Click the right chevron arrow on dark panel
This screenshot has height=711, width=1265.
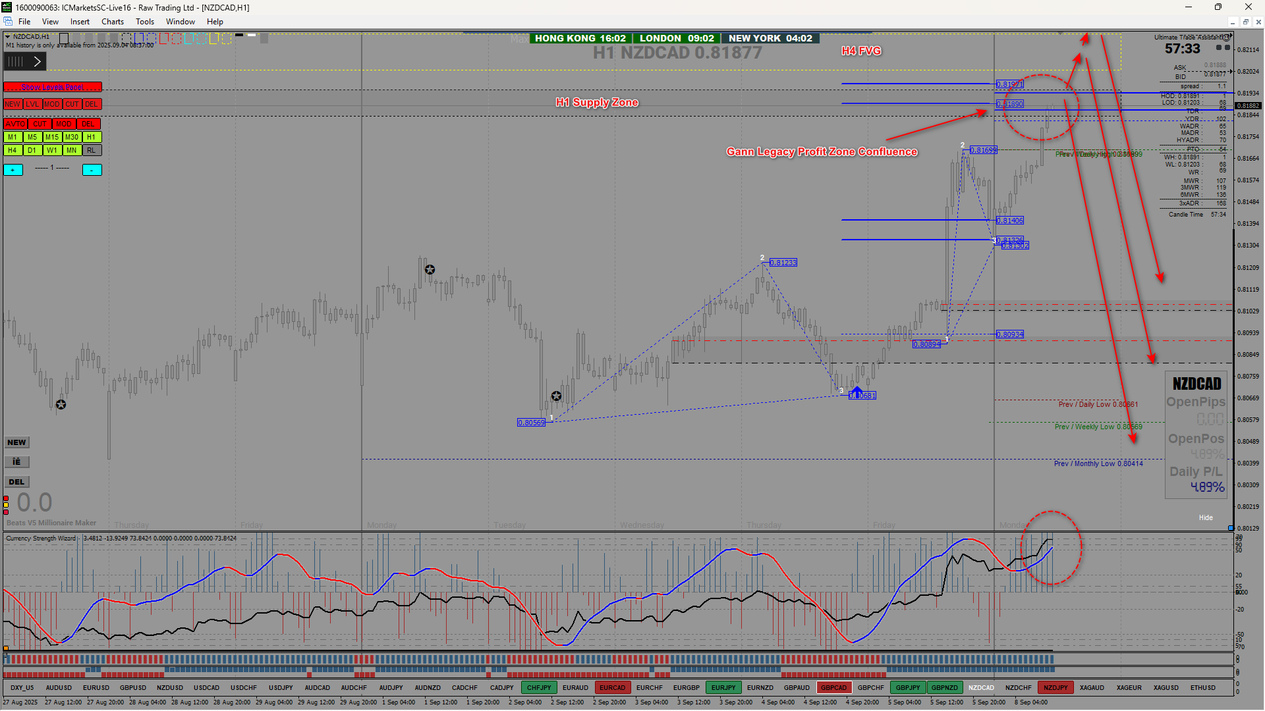click(38, 61)
